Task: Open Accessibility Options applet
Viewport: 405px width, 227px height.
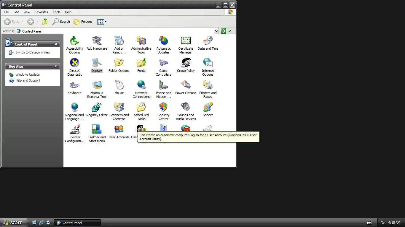Action: click(x=74, y=40)
